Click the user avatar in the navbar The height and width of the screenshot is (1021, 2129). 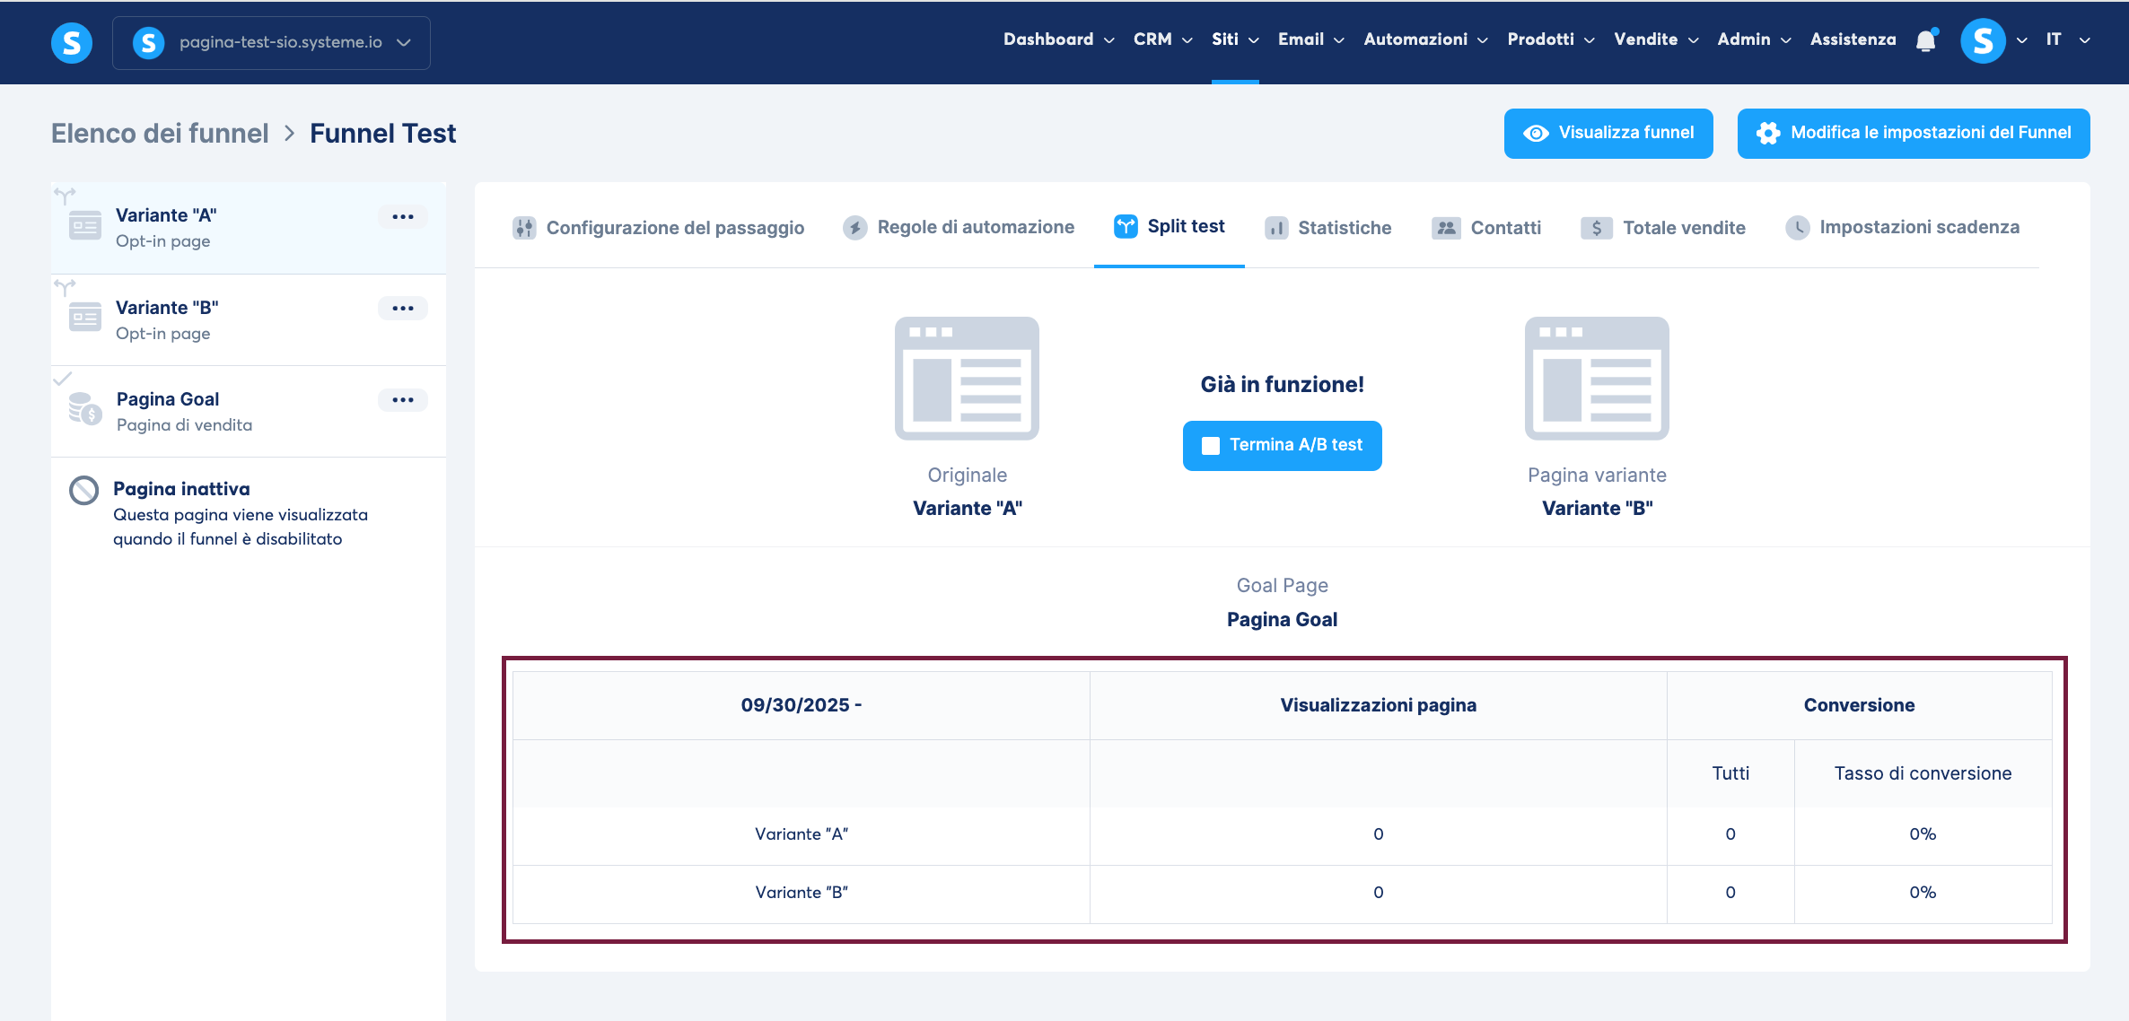1983,41
